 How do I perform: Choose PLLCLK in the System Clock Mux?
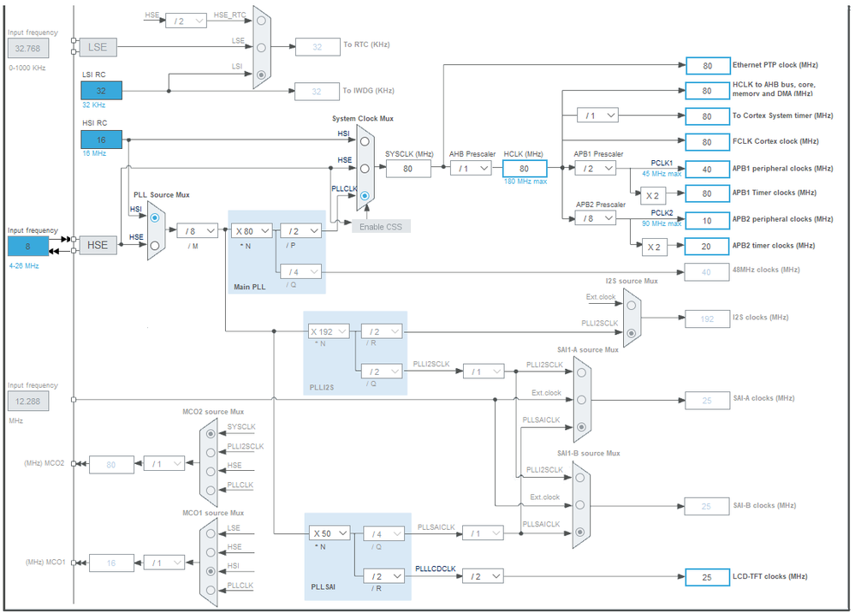(x=365, y=195)
